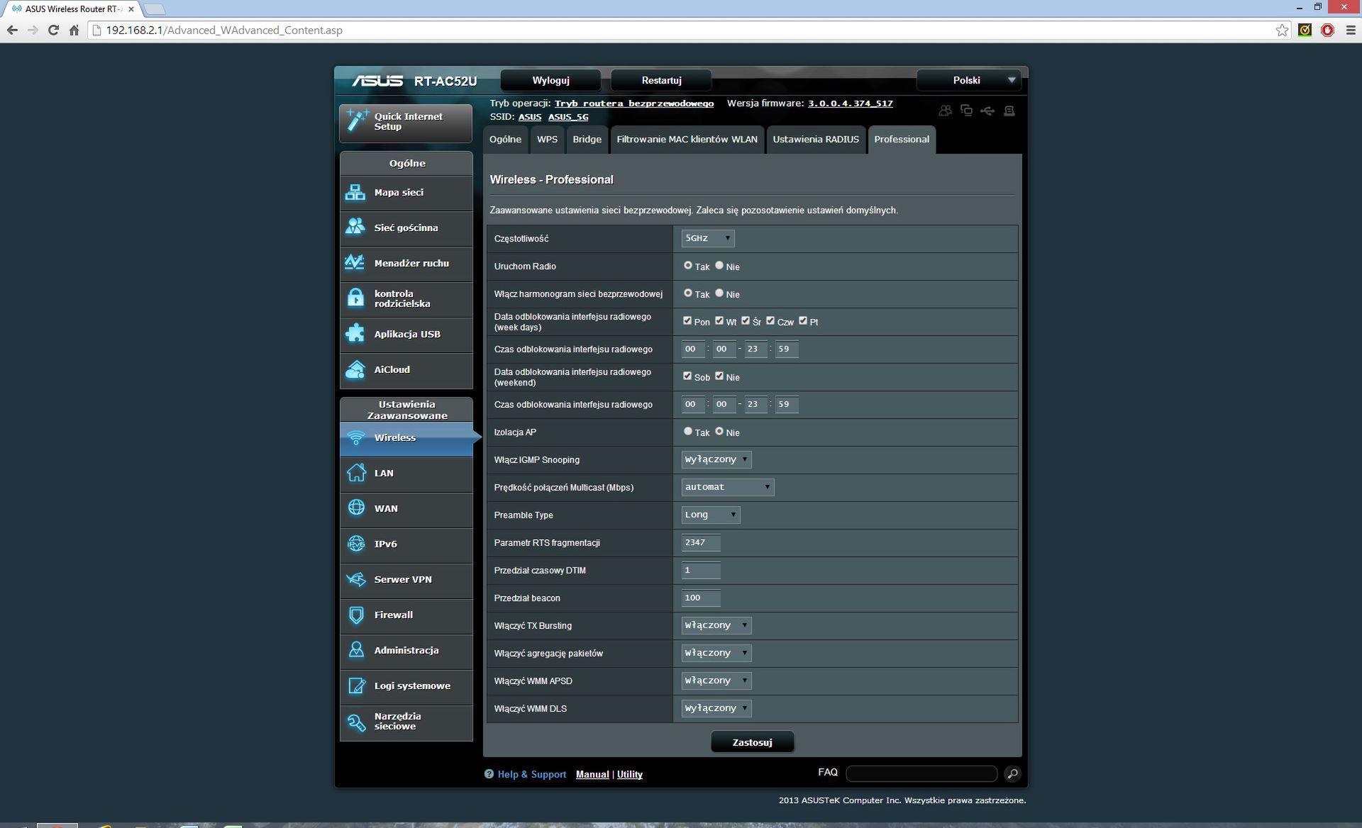This screenshot has width=1362, height=828.
Task: Click the FAQ search input field
Action: 921,773
